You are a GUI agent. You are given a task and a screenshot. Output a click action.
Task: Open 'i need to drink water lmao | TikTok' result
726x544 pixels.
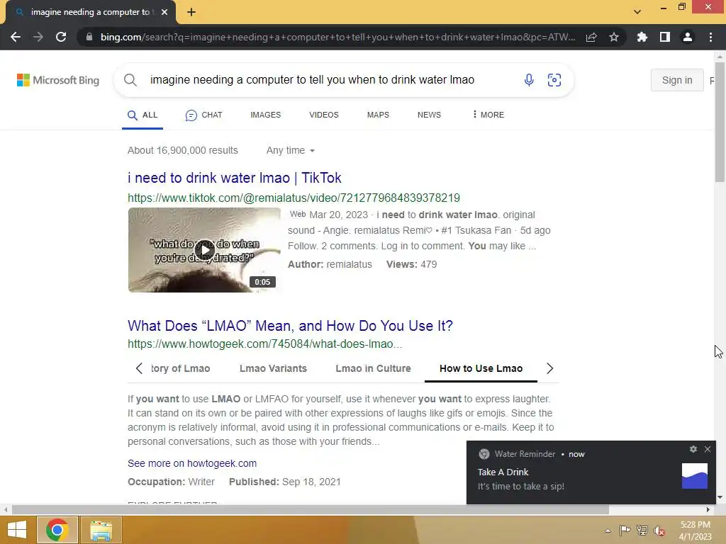point(234,178)
